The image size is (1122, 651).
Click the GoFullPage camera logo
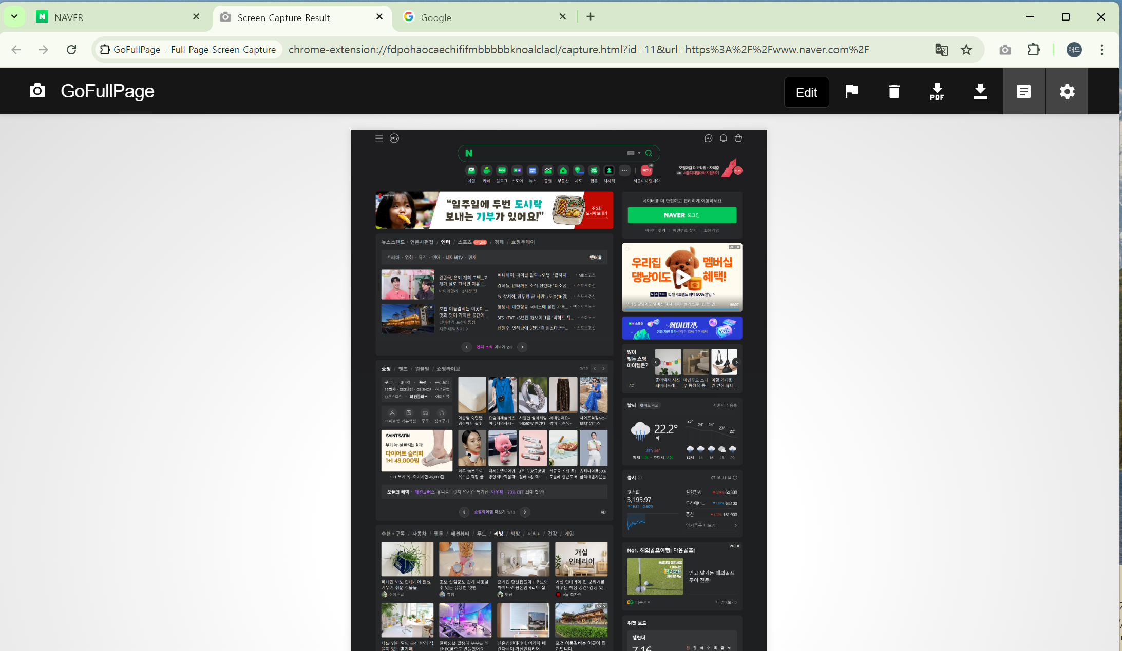pos(37,91)
